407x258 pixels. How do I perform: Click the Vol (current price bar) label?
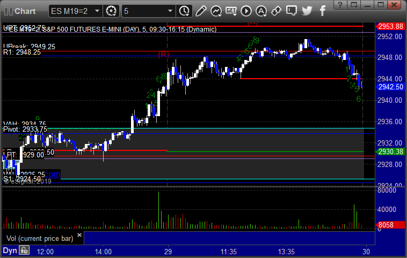point(40,238)
